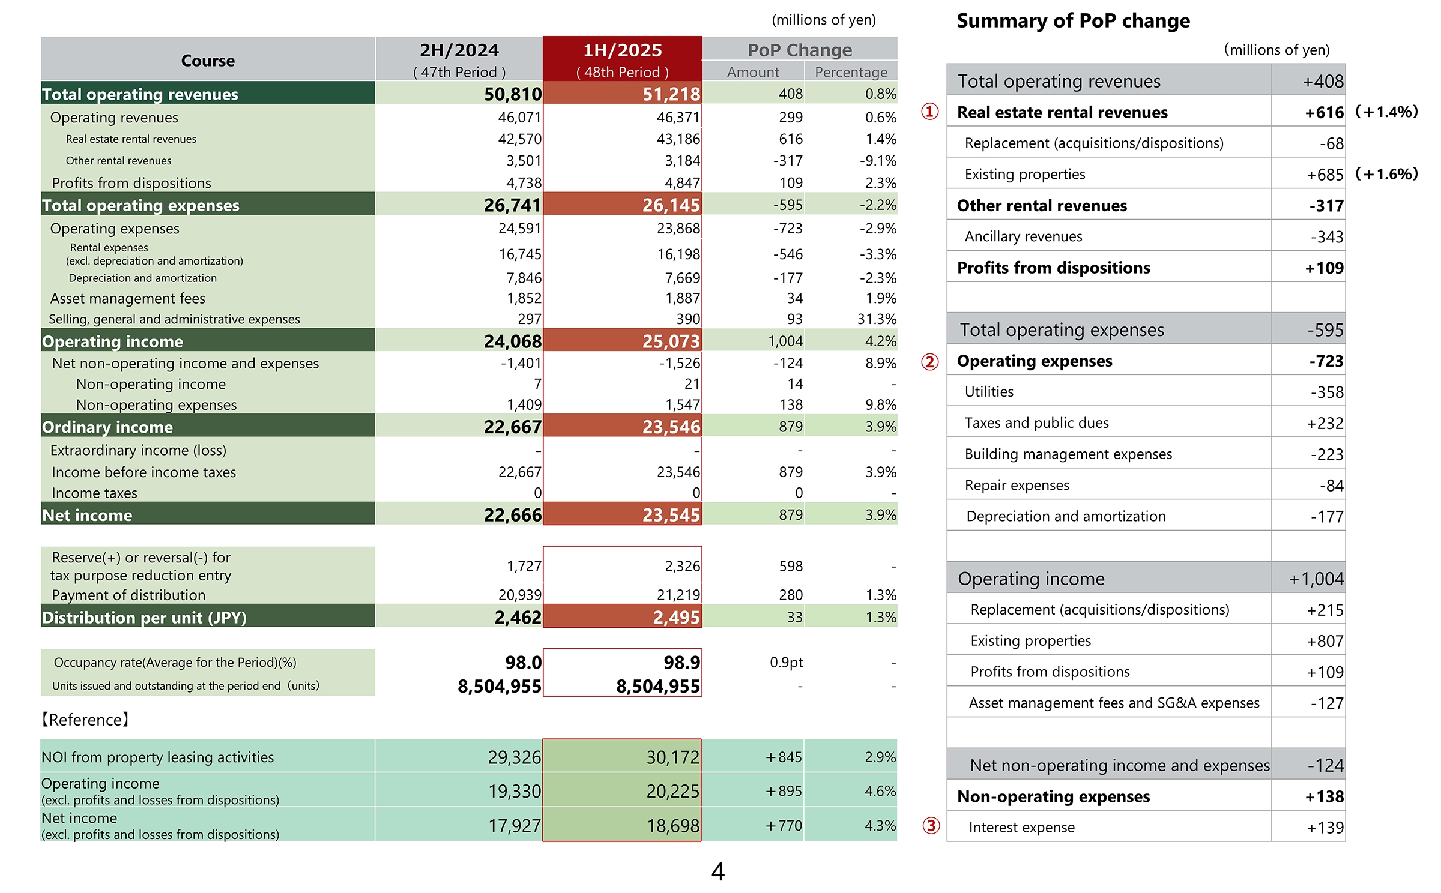This screenshot has height=893, width=1441.
Task: Click the Operating income 25,073 cell
Action: (x=671, y=341)
